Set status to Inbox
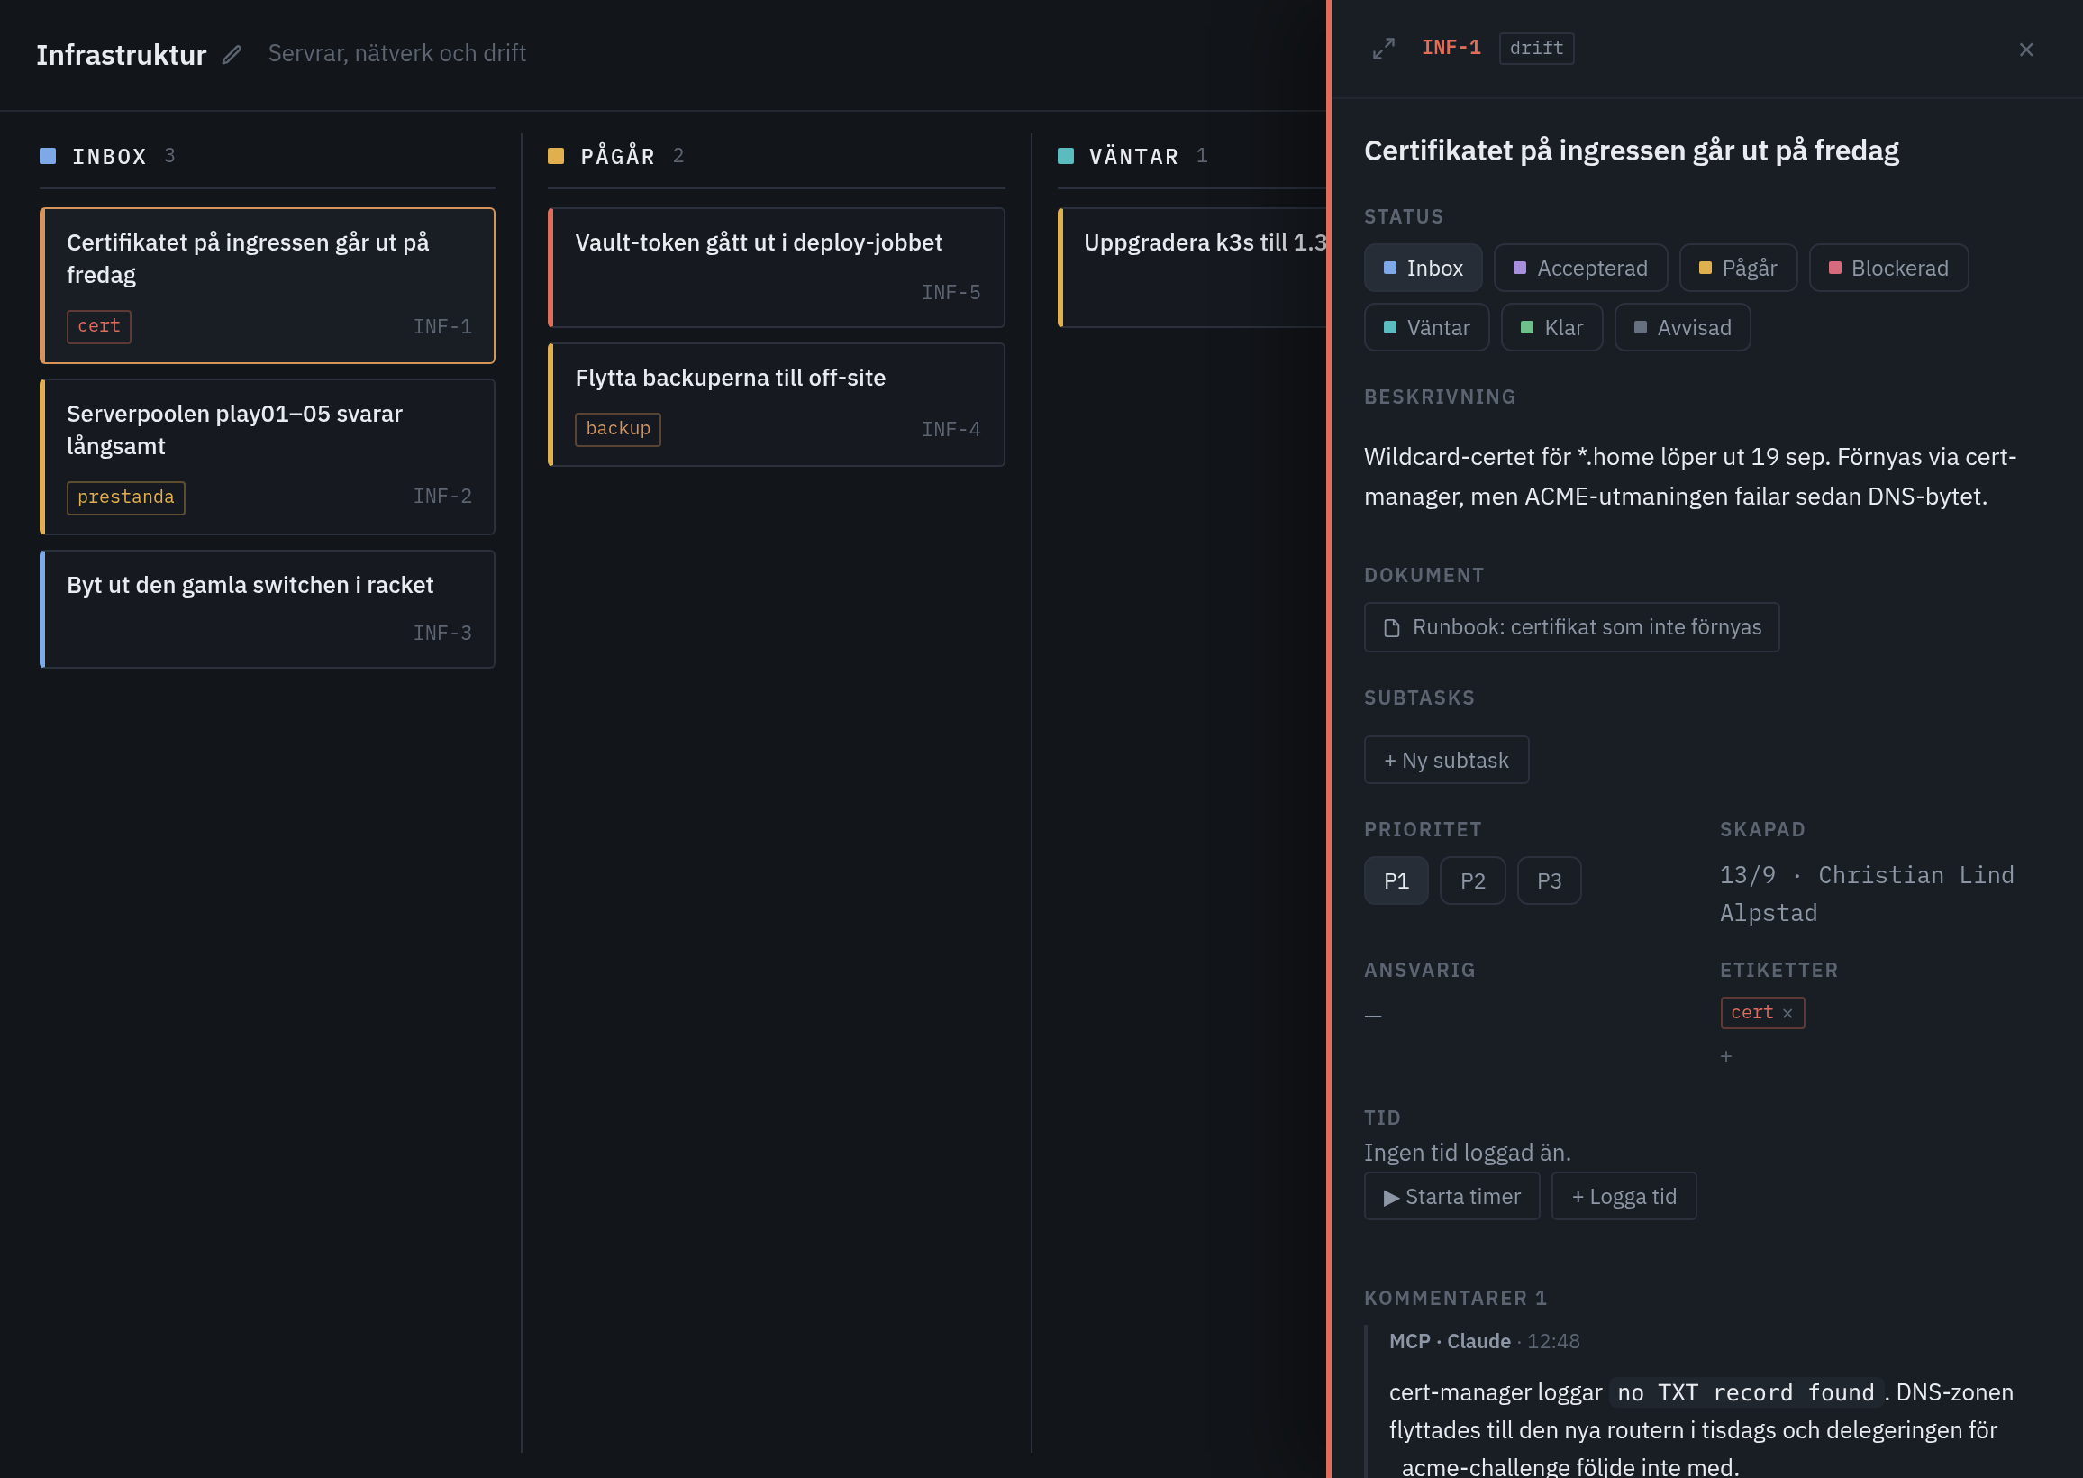The height and width of the screenshot is (1478, 2083). 1423,269
